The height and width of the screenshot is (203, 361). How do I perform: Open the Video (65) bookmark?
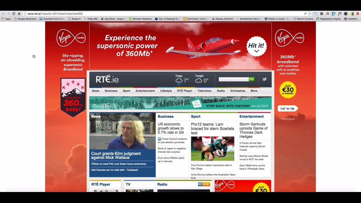[91, 19]
